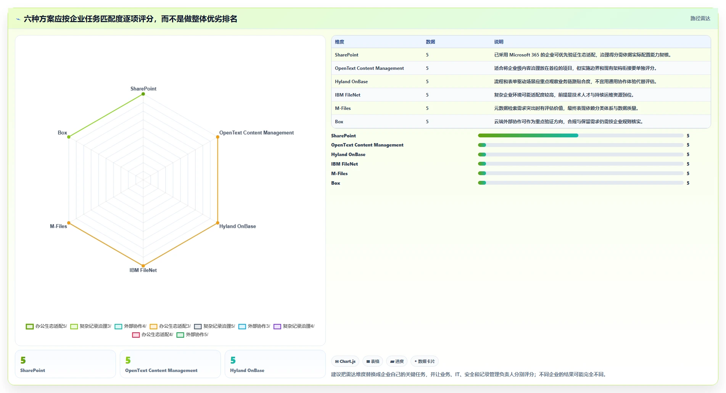The width and height of the screenshot is (726, 393).
Task: Toggle the 外部协作3/ legend entry
Action: (x=254, y=326)
